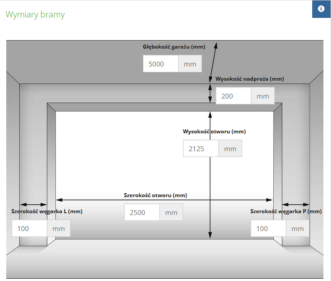Click the Szerokość węgarka L input
Screen dimensions: 331x281
(29, 228)
